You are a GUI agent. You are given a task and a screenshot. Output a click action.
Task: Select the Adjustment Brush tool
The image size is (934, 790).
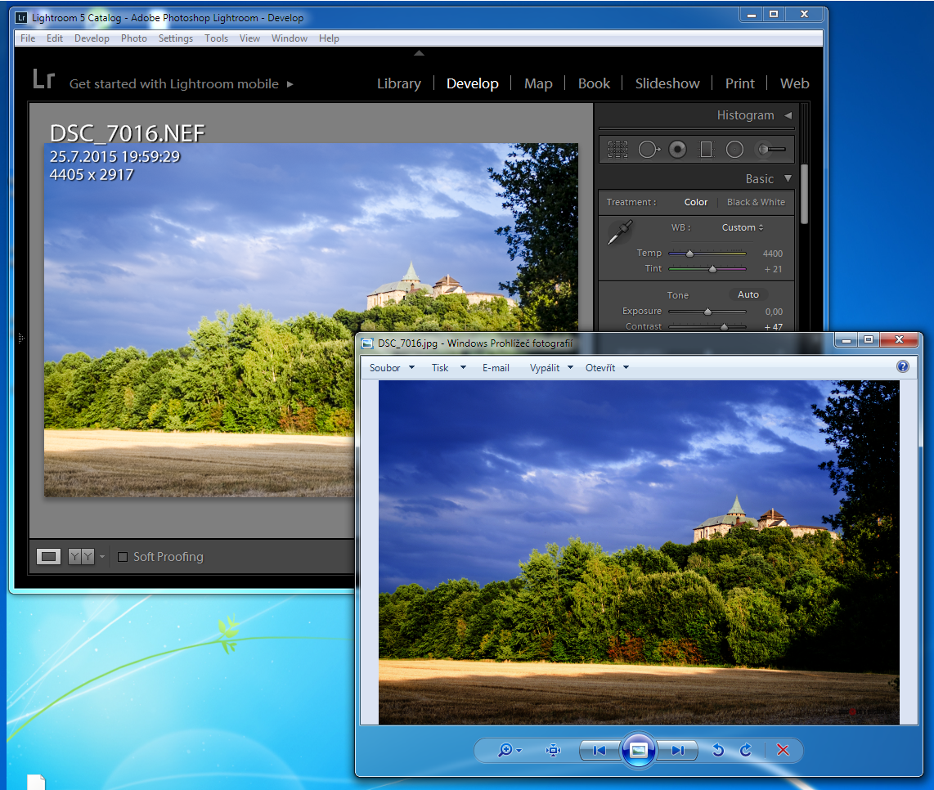click(770, 150)
